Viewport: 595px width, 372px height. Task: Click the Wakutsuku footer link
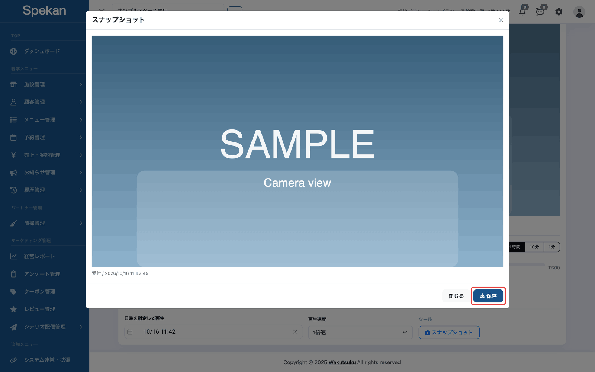click(x=342, y=362)
